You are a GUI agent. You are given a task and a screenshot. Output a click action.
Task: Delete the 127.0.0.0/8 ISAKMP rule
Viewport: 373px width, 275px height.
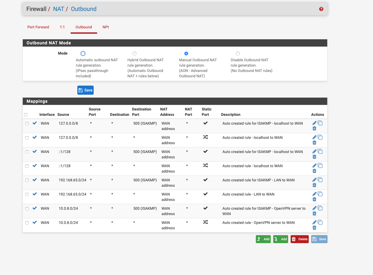point(314,128)
